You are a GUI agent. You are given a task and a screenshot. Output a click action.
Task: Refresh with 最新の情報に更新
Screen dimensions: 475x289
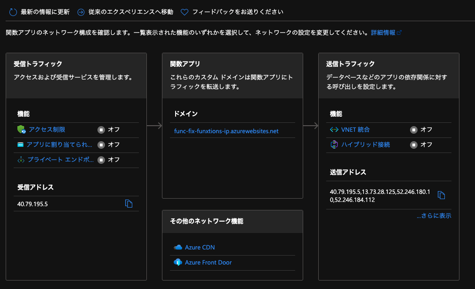pos(45,12)
